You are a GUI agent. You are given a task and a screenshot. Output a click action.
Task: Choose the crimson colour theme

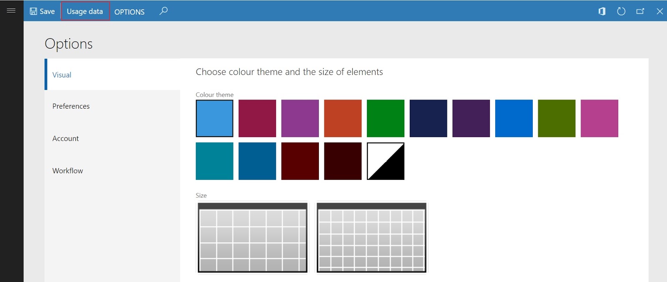click(257, 118)
